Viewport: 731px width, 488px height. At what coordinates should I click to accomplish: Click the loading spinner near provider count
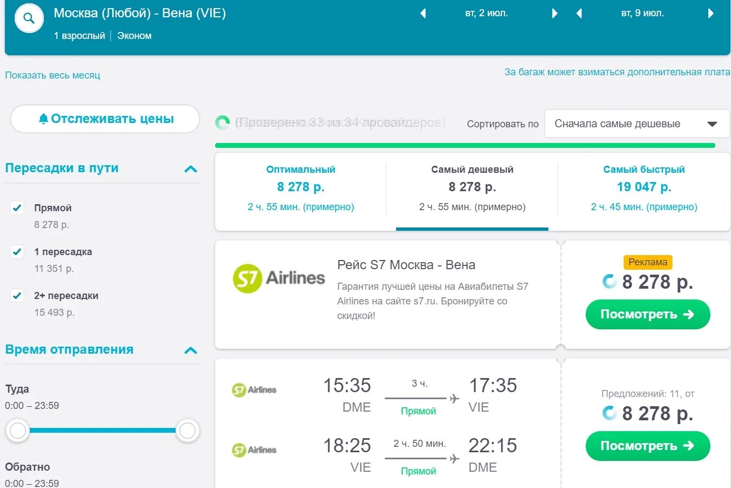tap(223, 123)
